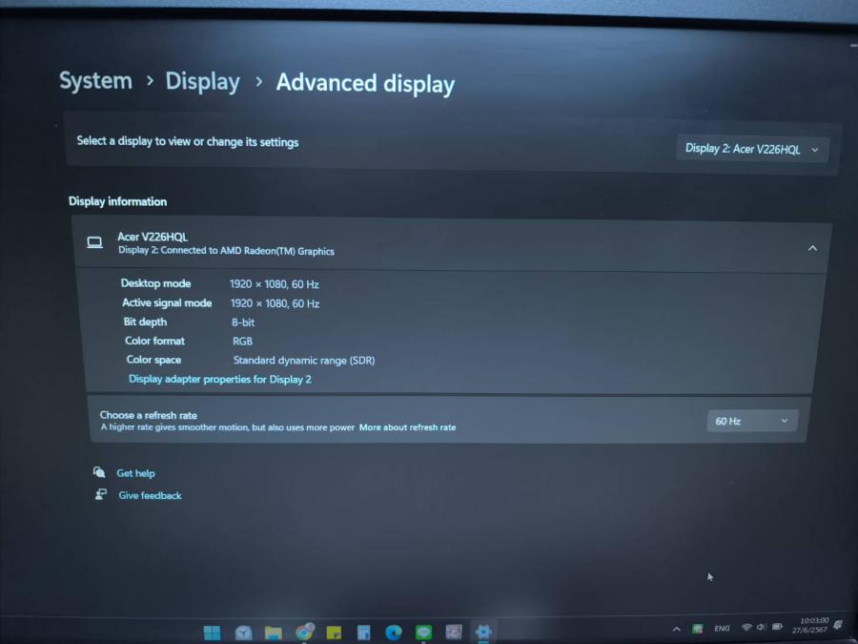Click the Select a display to view text
The image size is (858, 644).
(x=188, y=141)
